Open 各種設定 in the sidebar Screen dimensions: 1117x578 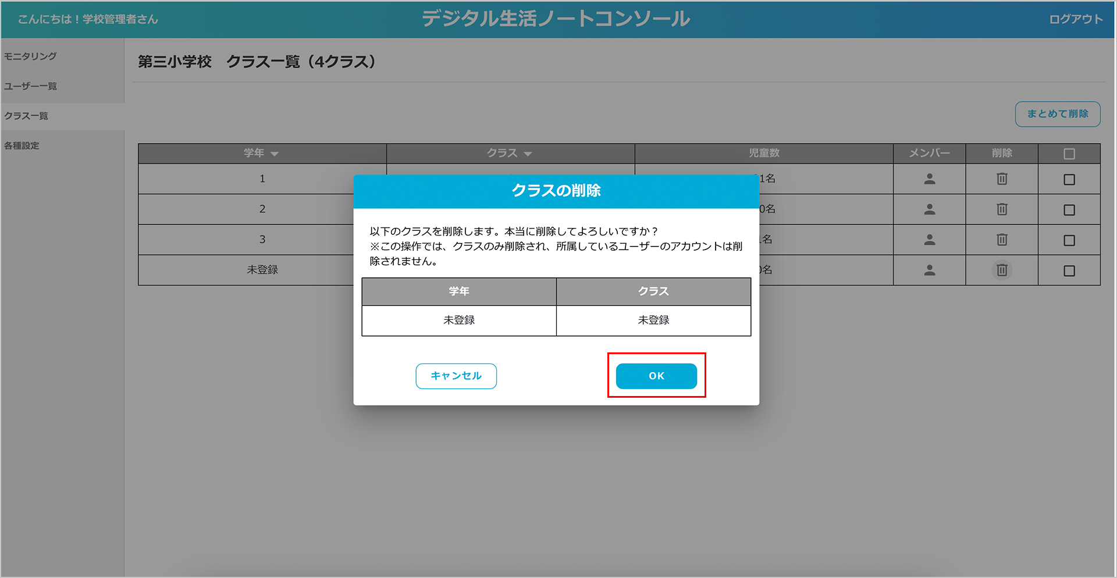(x=22, y=145)
